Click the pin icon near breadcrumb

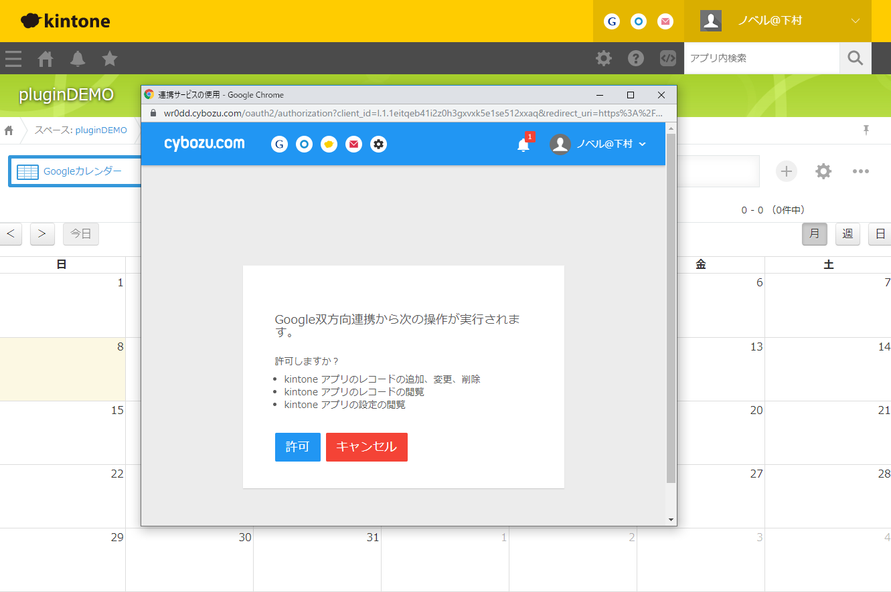pyautogui.click(x=866, y=130)
